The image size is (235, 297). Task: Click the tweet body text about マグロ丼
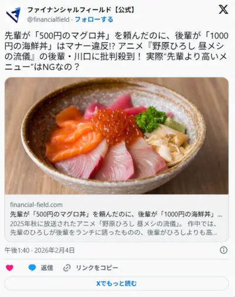coord(117,52)
